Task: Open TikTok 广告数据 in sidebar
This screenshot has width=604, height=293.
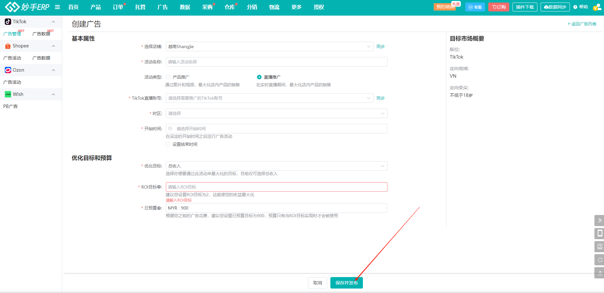Action: point(41,34)
